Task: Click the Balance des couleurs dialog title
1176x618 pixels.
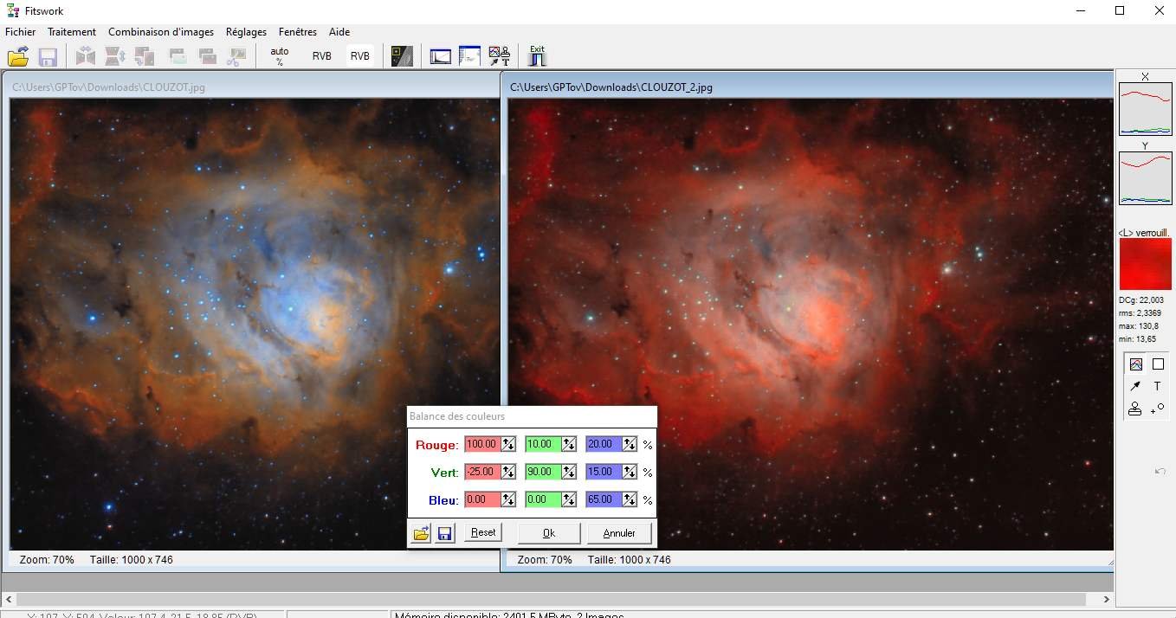Action: pos(457,416)
